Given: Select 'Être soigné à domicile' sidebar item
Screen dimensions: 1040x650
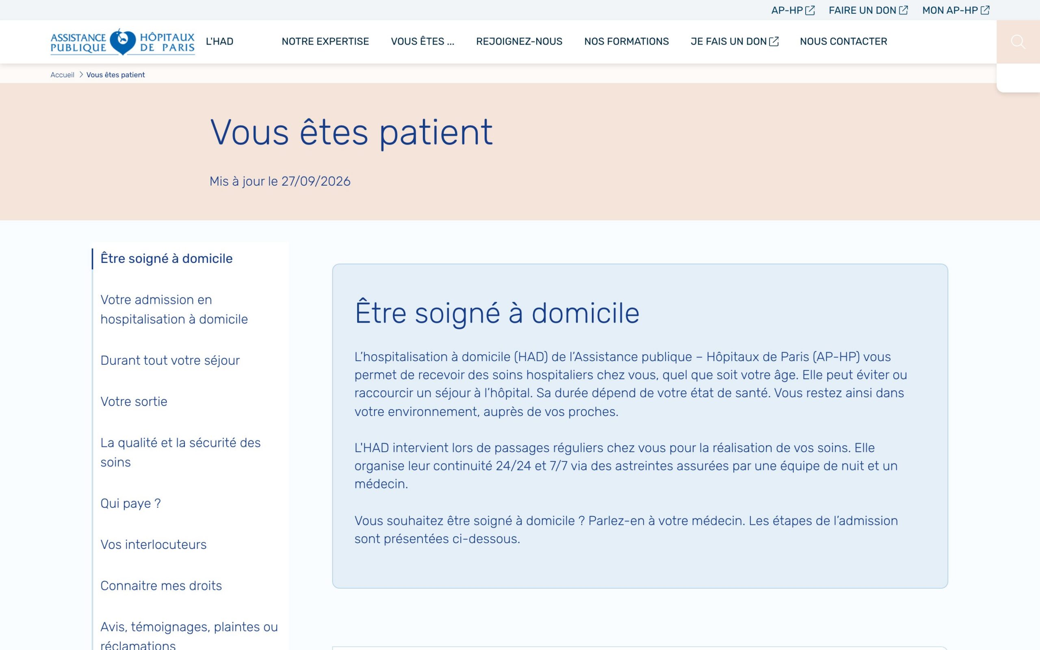Looking at the screenshot, I should click(166, 258).
